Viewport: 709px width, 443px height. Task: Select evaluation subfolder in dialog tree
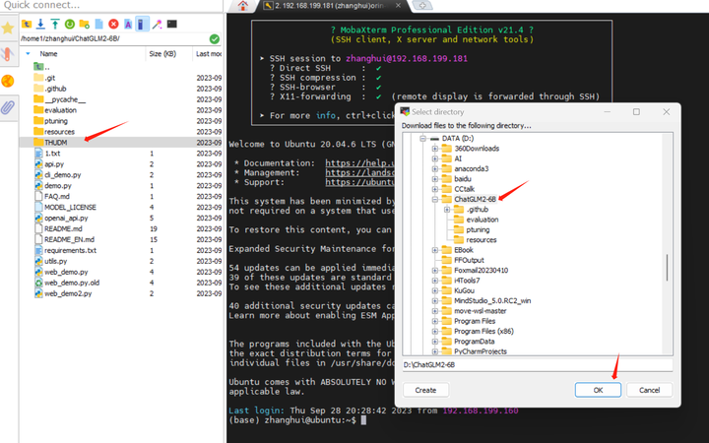point(482,220)
